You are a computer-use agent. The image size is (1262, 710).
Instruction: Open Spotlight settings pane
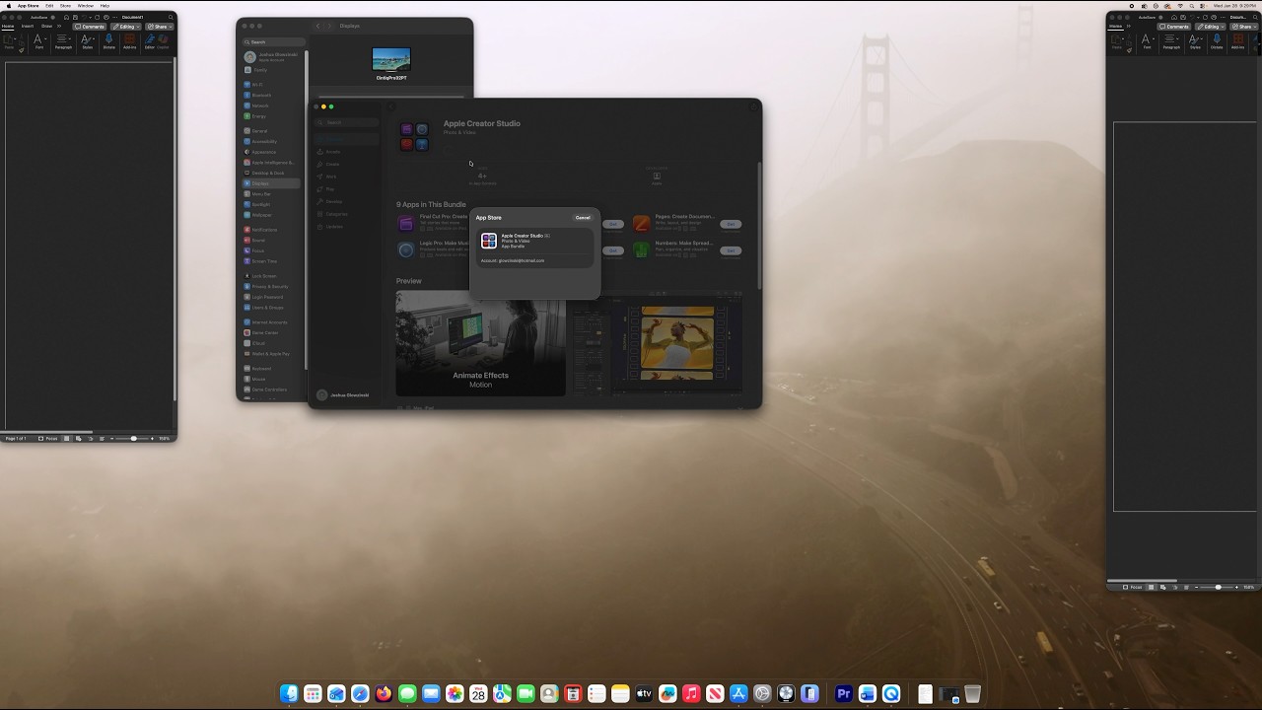273,204
